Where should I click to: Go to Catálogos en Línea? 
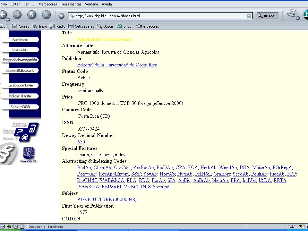(20, 85)
